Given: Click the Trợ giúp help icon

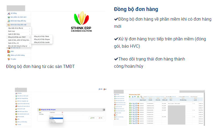Looking at the screenshot, I should coord(9,59).
